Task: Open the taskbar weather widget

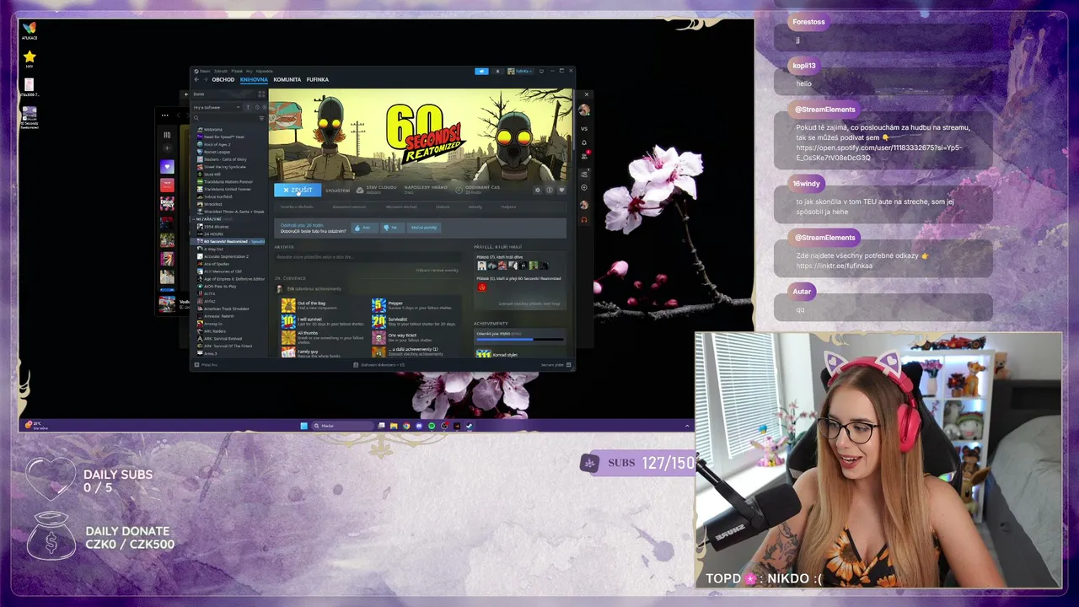Action: 35,426
